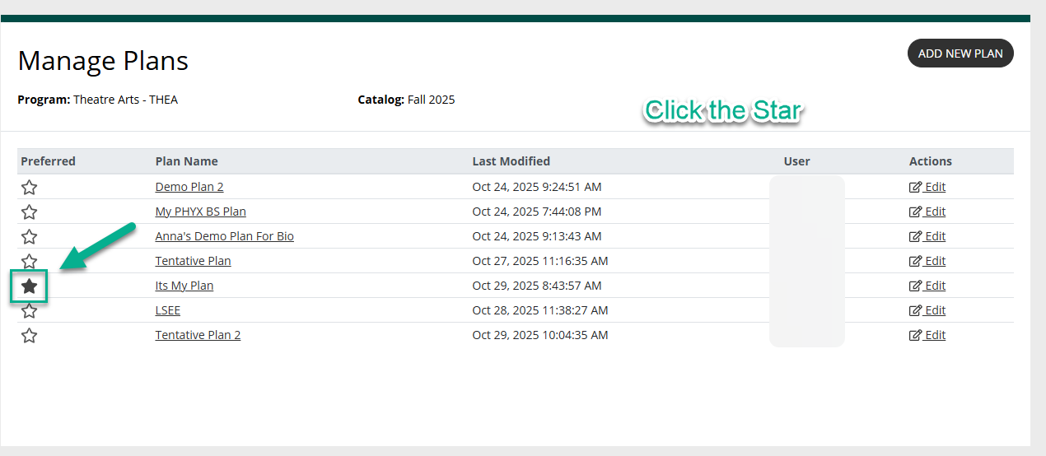Star Anna's Demo Plan For Bio
The image size is (1046, 456).
pos(29,236)
